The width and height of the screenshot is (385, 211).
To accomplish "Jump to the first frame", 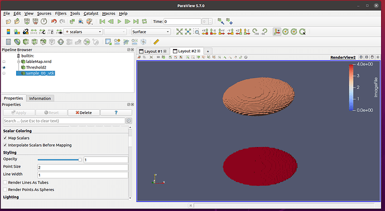I will click(102, 22).
